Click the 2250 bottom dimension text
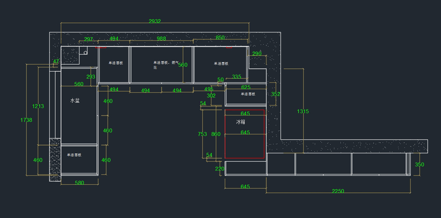 point(338,191)
